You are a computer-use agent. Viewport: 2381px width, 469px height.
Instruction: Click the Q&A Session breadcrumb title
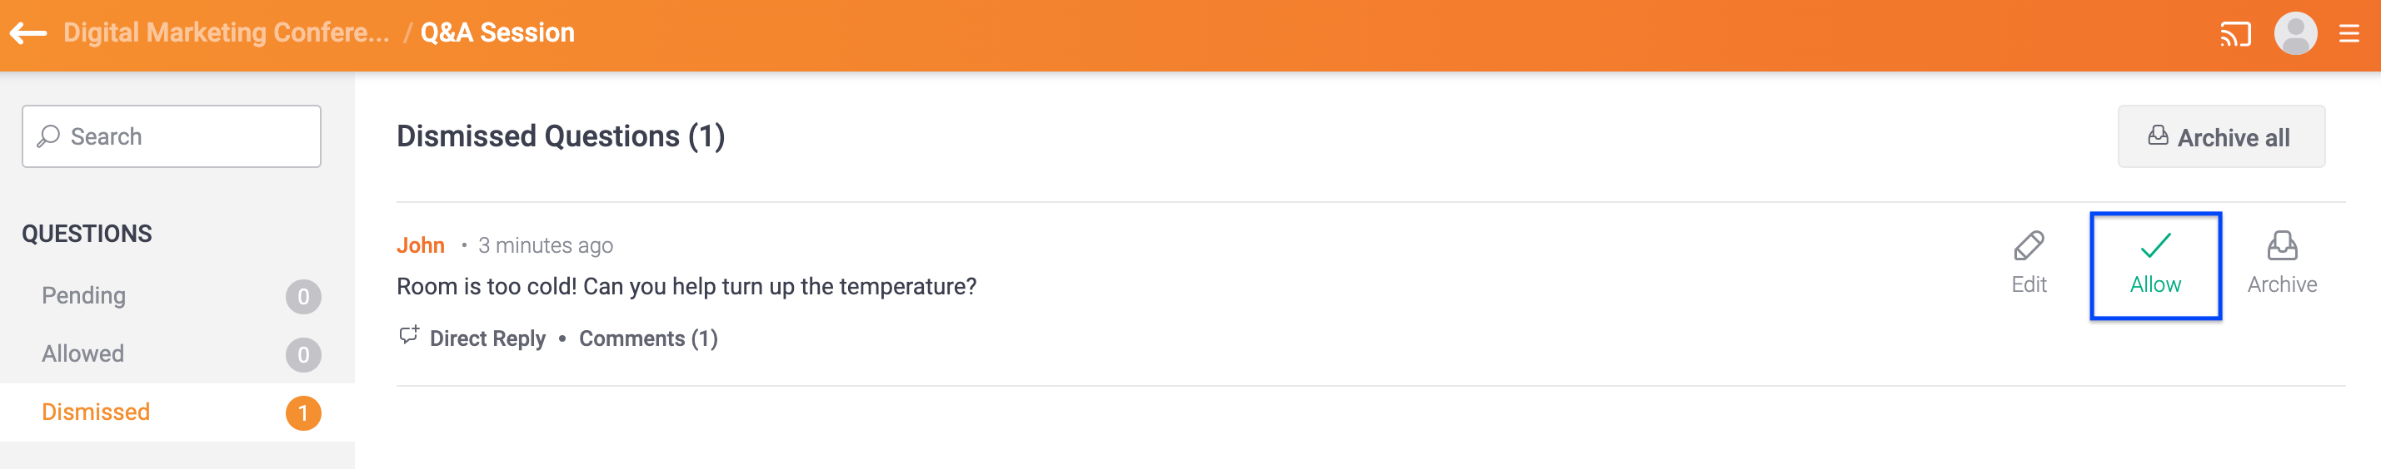497,33
